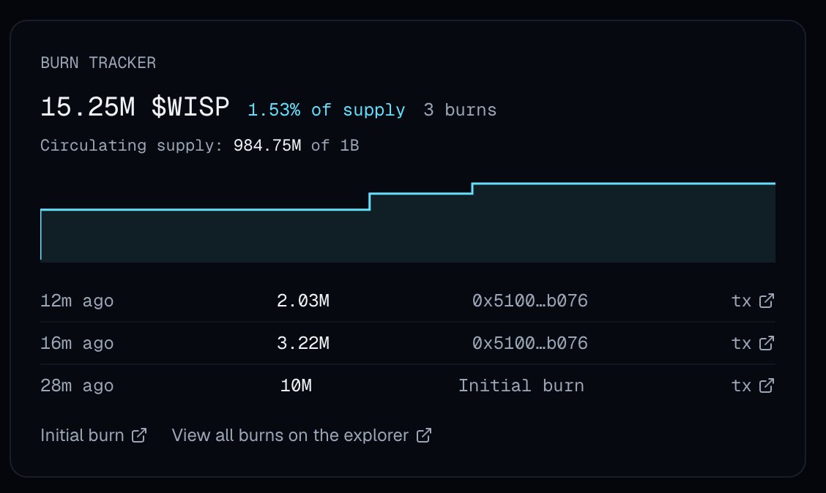Open View all burns on the explorer
Screen dimensions: 826x493
tap(301, 436)
